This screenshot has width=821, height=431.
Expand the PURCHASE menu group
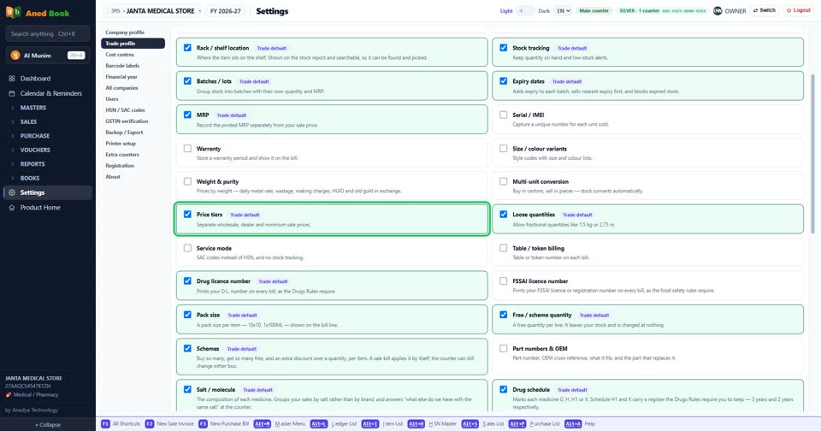point(47,136)
